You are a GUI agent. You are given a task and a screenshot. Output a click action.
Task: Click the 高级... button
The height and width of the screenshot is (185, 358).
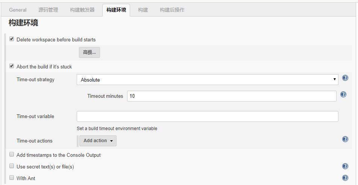pos(89,53)
